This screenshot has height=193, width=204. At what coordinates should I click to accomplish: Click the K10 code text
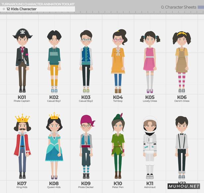click(x=118, y=183)
